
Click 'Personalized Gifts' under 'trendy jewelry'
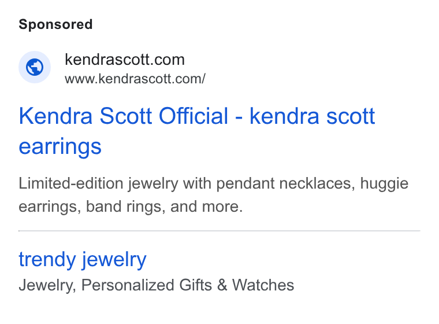147,285
